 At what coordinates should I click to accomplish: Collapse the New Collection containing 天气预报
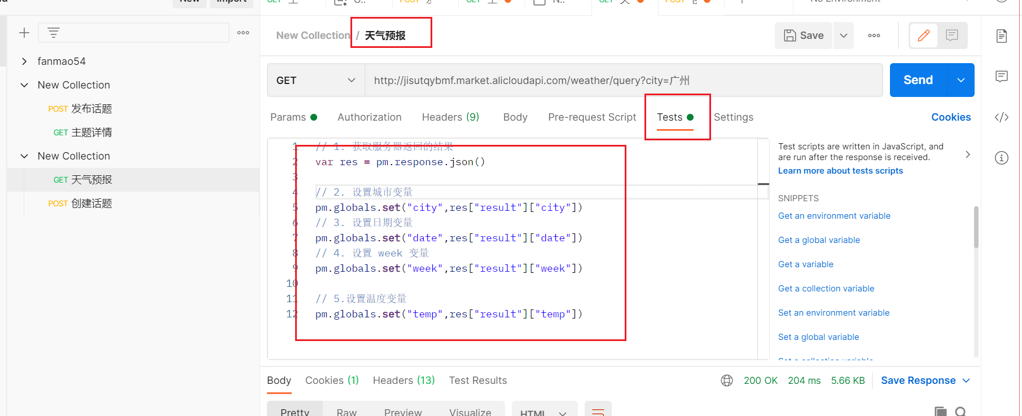click(x=24, y=156)
